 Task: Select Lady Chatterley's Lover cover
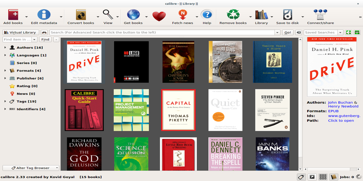click(x=178, y=62)
